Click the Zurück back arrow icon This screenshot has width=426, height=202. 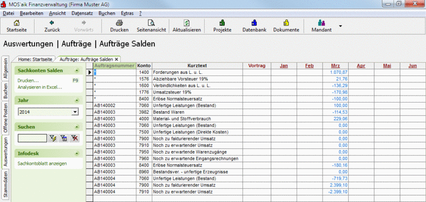52,23
